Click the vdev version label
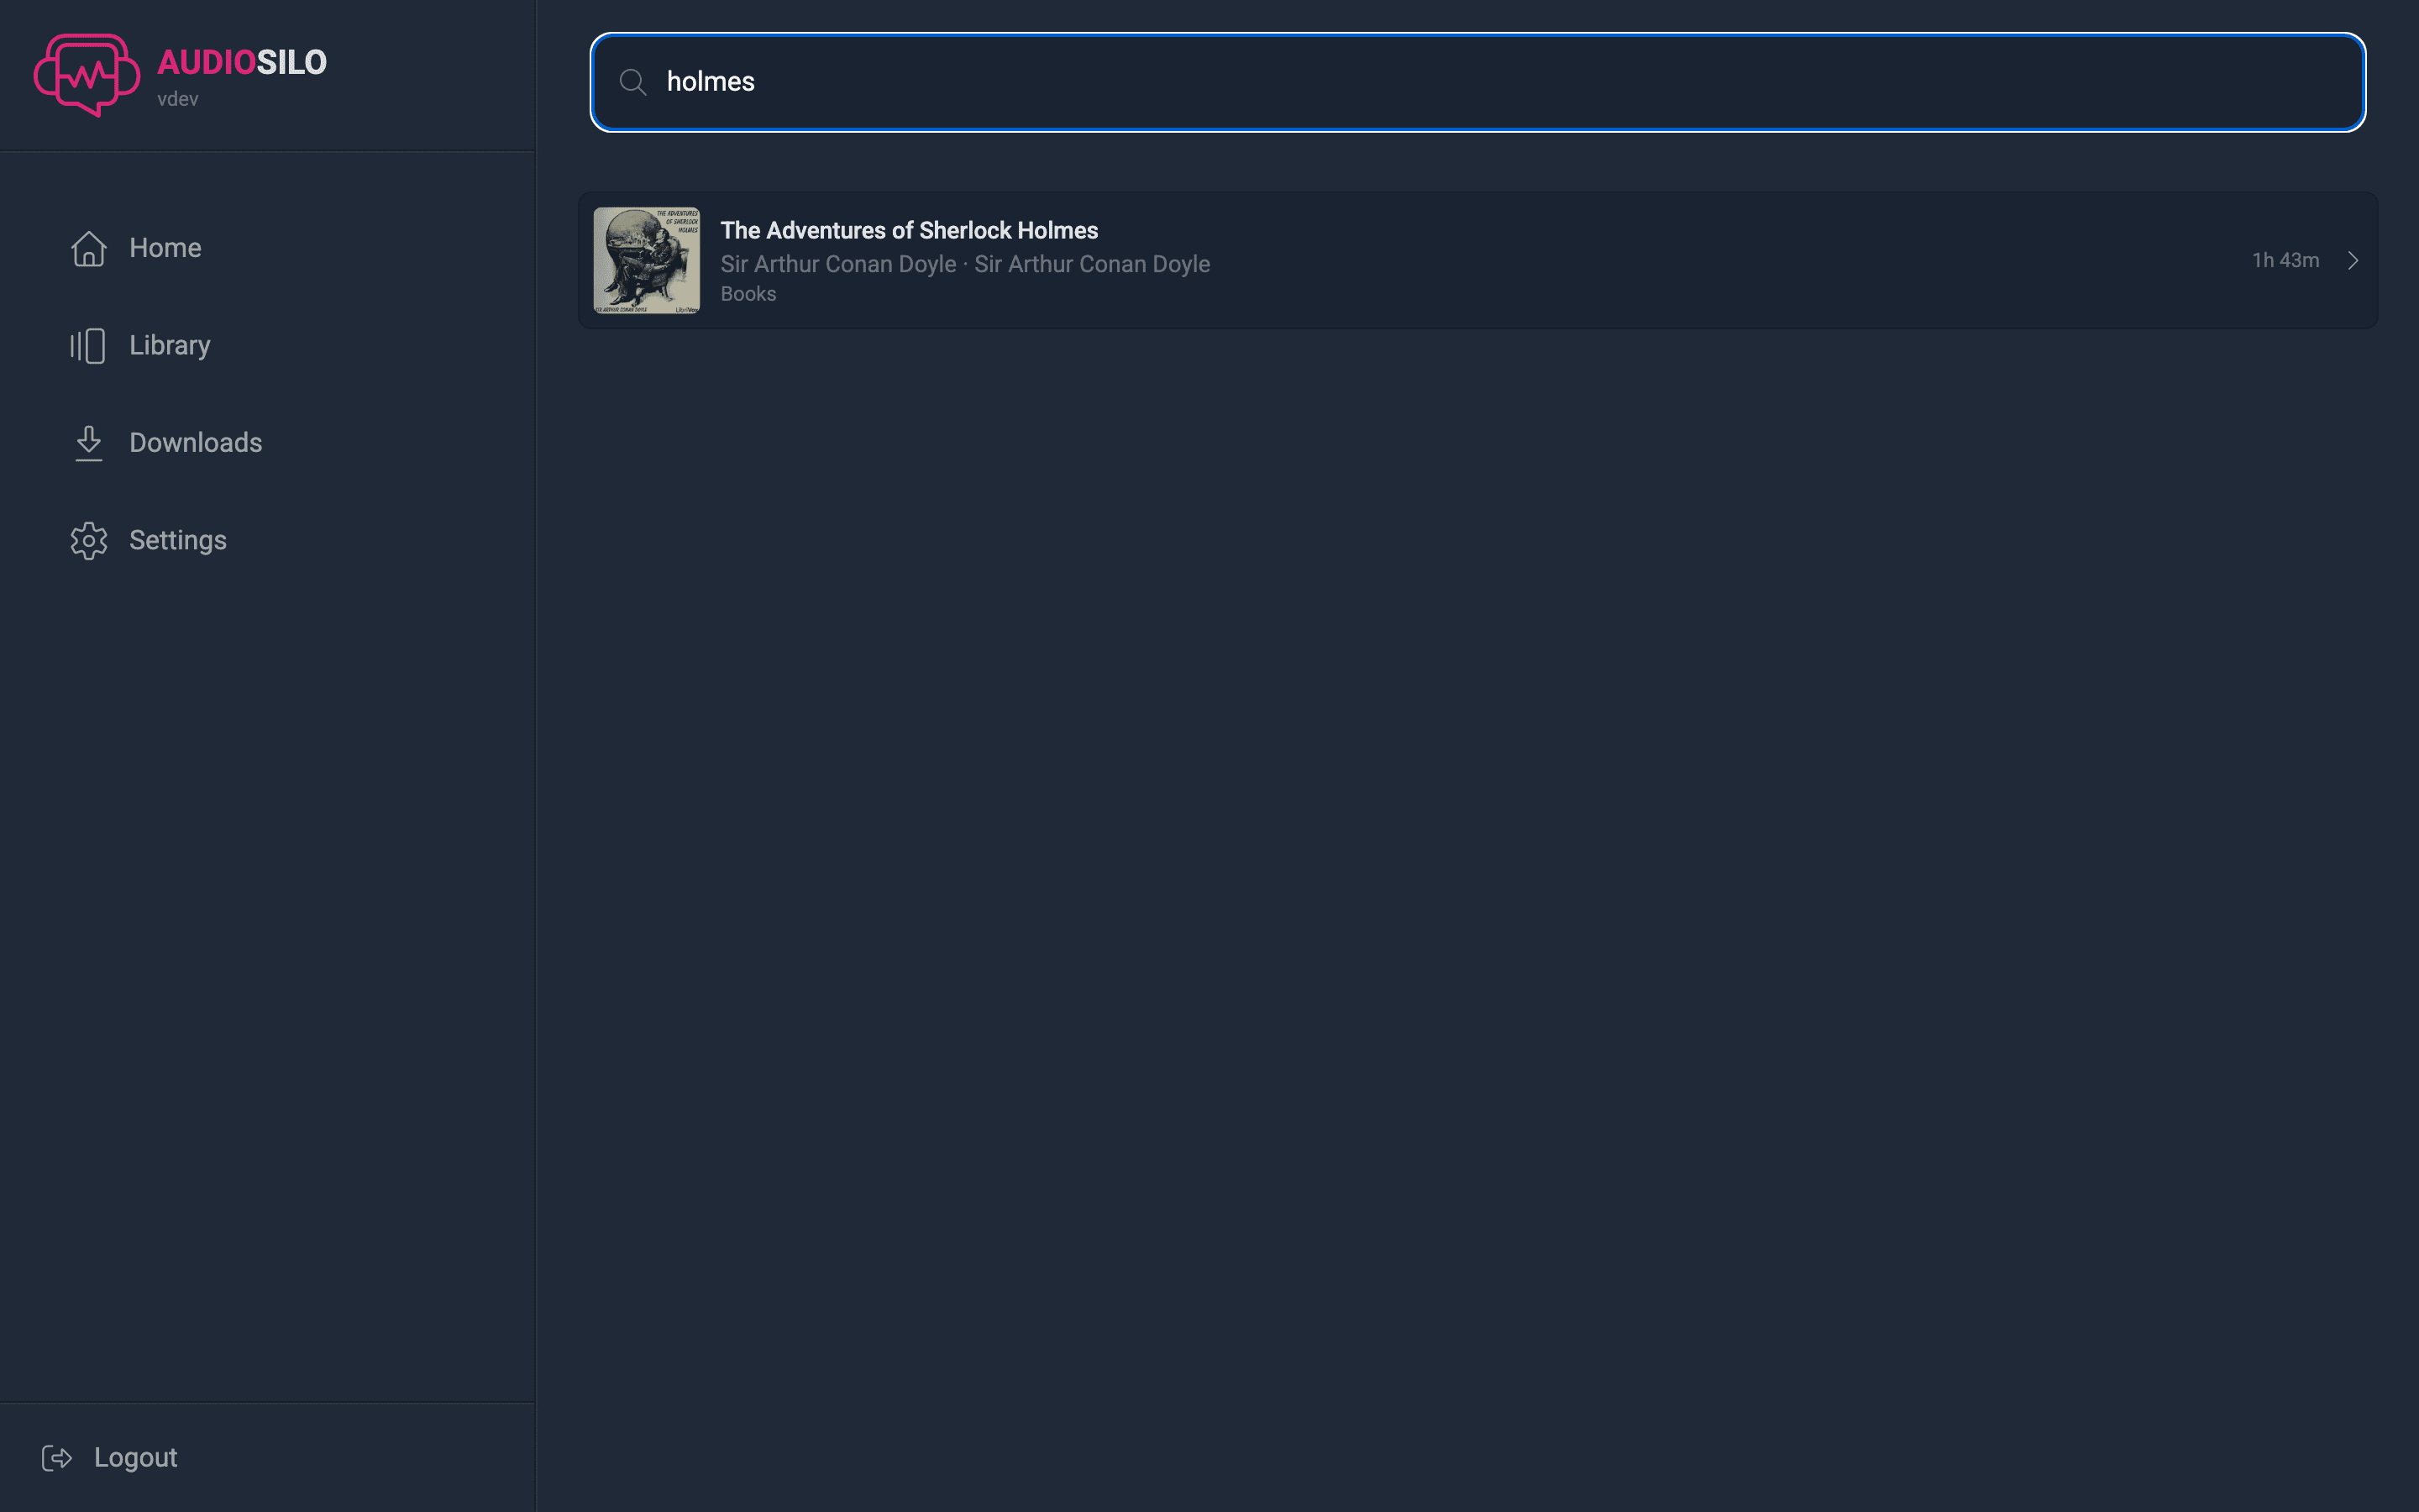Viewport: 2419px width, 1512px height. tap(178, 99)
